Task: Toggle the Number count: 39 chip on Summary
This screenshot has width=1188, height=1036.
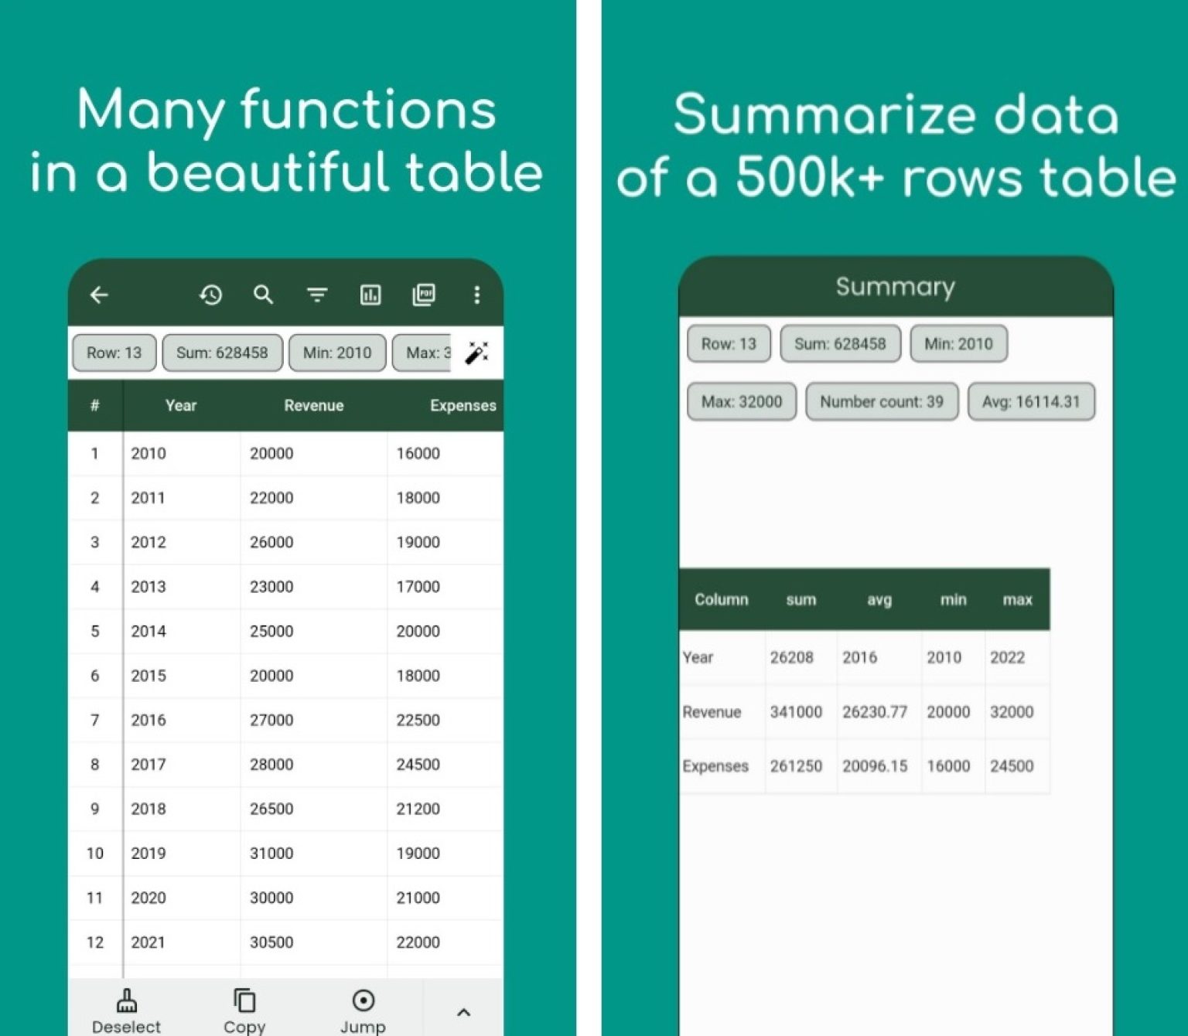Action: tap(882, 401)
